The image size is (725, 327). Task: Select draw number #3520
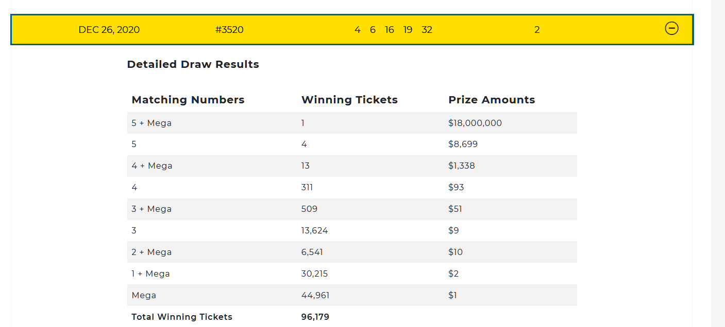229,30
